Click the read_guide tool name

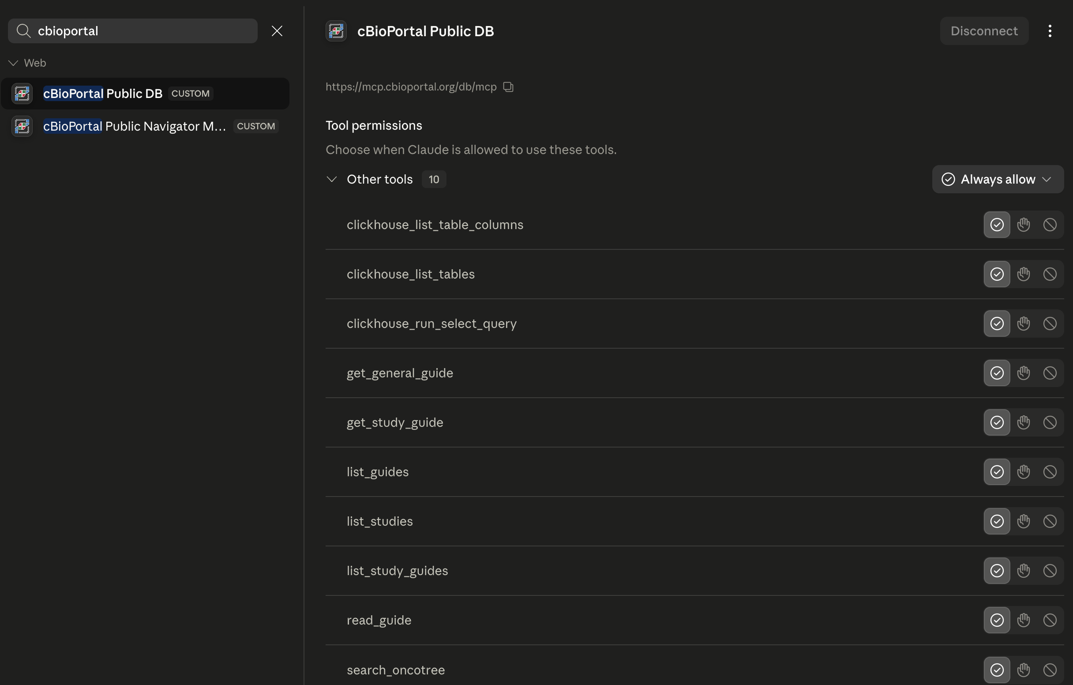click(379, 621)
